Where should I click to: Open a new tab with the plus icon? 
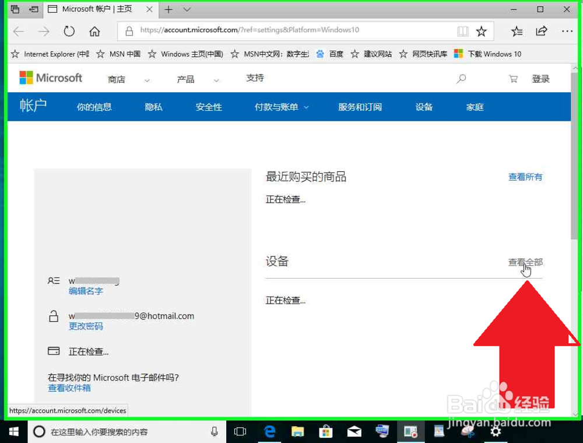[168, 10]
